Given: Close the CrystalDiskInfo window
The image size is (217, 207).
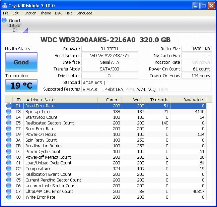Looking at the screenshot, I should tap(211, 6).
